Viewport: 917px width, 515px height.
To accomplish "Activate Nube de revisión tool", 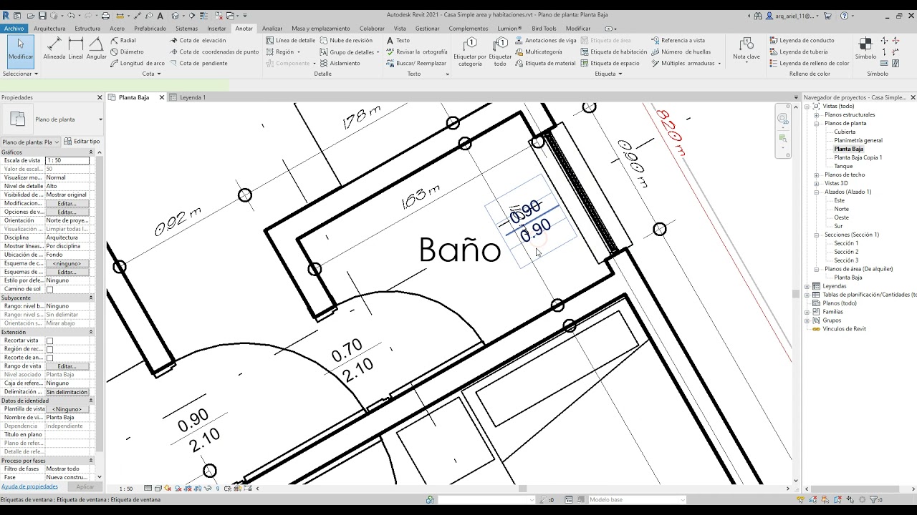I will tap(346, 41).
